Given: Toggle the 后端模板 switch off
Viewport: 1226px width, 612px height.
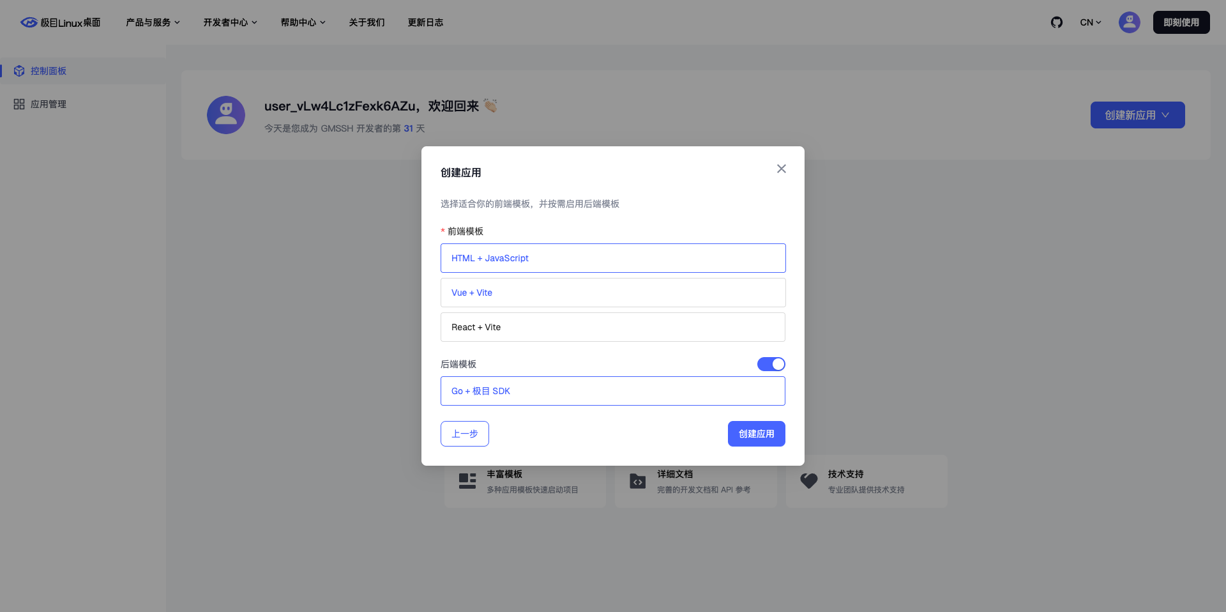Looking at the screenshot, I should [x=771, y=364].
